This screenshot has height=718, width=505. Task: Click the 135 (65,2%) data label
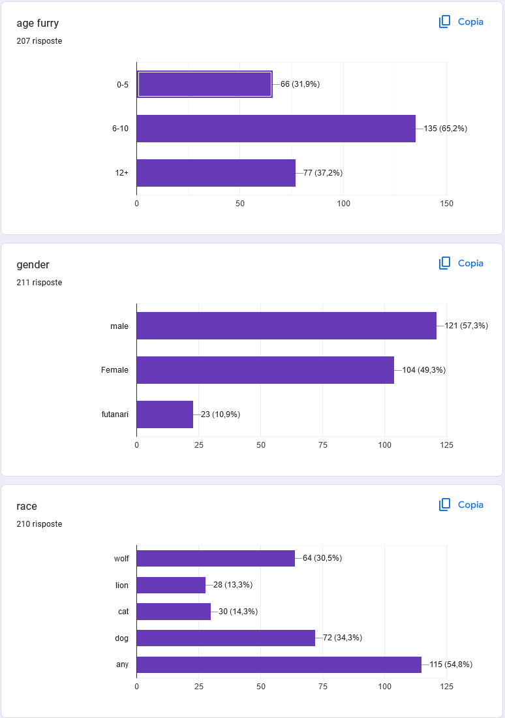point(446,129)
